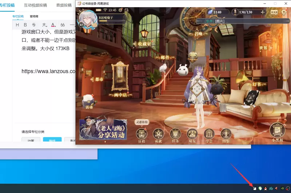Viewport: 291px width, 193px height.
Task: Click the purple-haired character in the hall
Action: click(x=198, y=97)
